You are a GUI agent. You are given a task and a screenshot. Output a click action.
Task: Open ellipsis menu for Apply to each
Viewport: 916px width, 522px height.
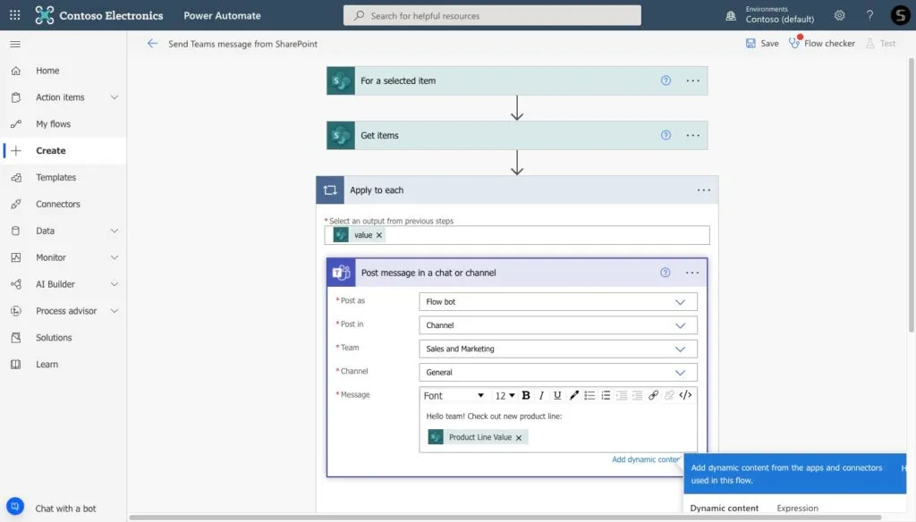click(703, 189)
